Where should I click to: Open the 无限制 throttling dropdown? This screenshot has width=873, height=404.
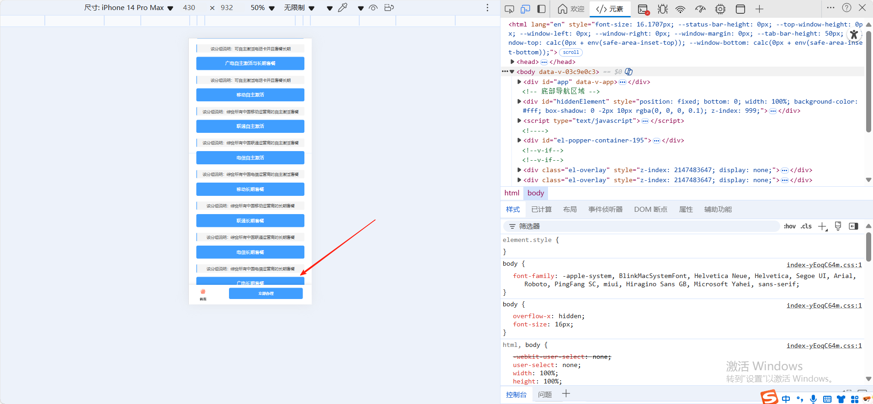point(299,8)
